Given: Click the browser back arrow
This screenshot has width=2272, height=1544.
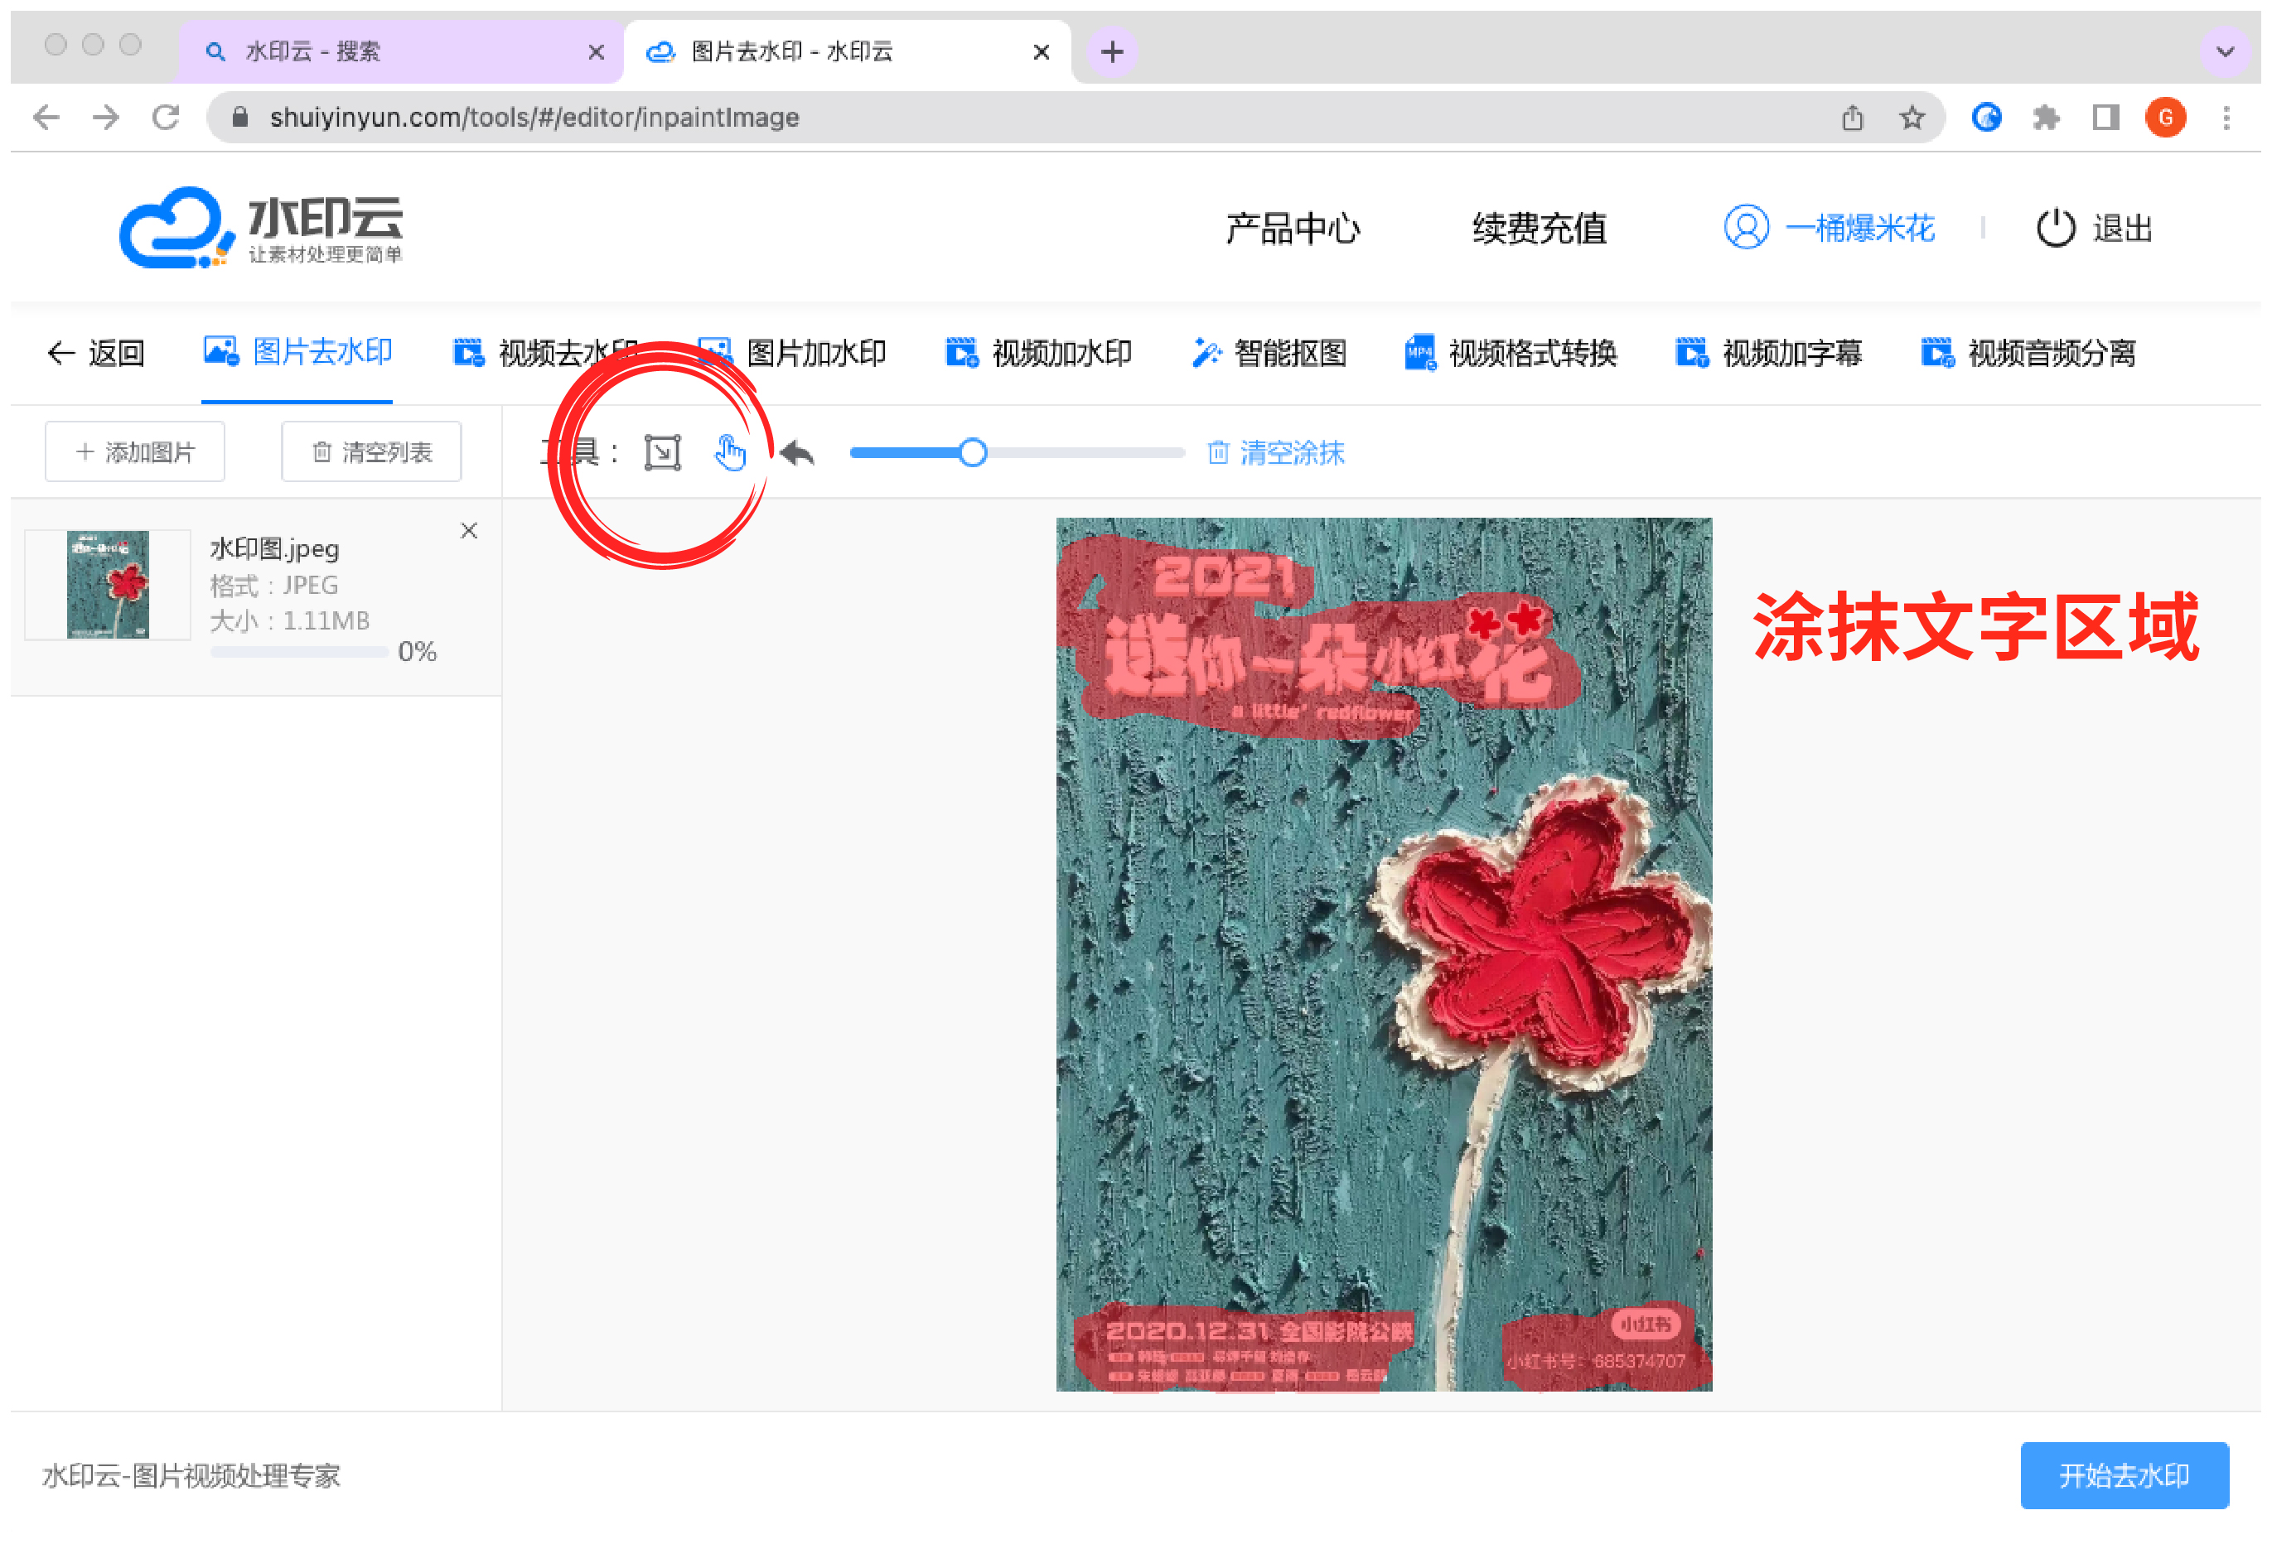Looking at the screenshot, I should (x=46, y=118).
